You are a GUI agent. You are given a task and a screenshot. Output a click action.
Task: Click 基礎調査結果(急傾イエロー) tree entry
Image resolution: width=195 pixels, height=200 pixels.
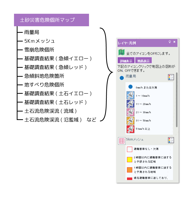58,58
